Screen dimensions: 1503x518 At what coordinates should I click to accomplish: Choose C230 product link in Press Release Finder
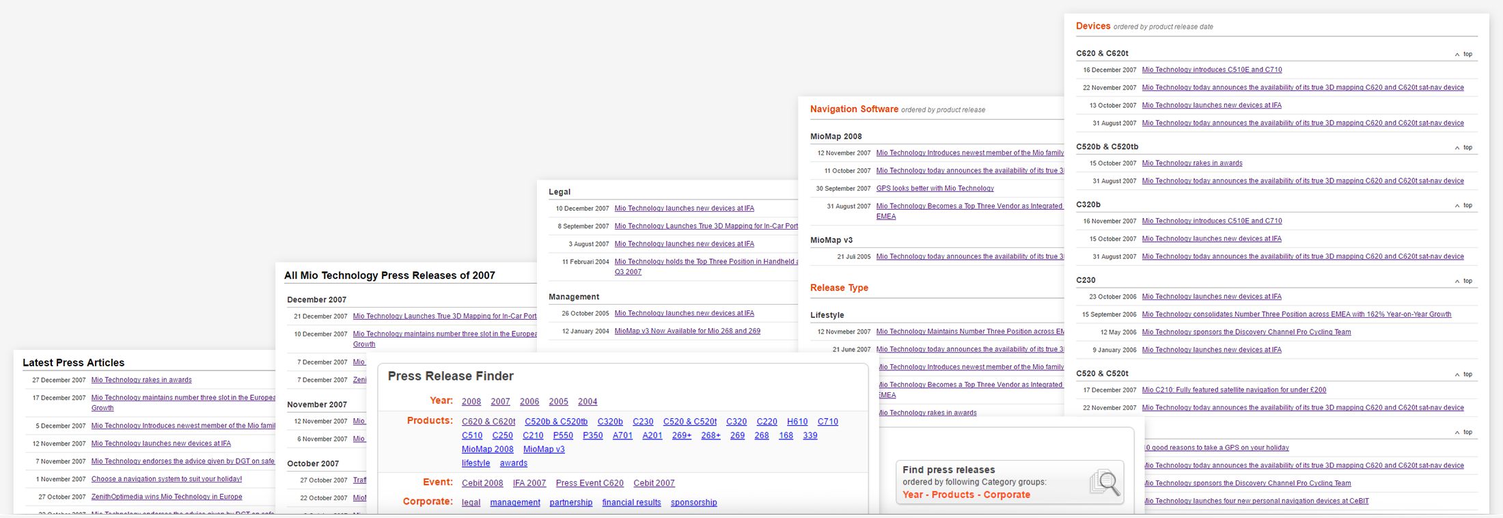[x=643, y=422]
